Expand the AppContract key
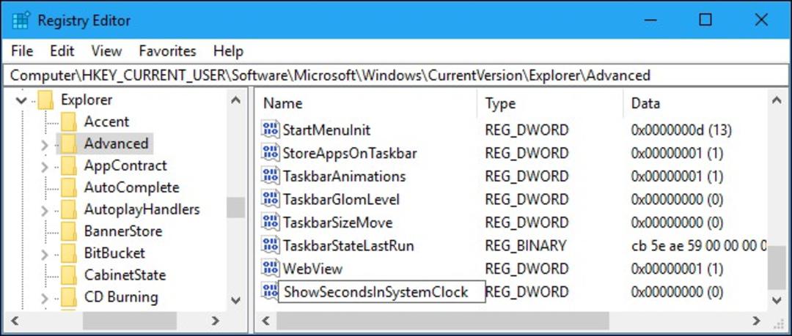The width and height of the screenshot is (792, 336). 45,166
